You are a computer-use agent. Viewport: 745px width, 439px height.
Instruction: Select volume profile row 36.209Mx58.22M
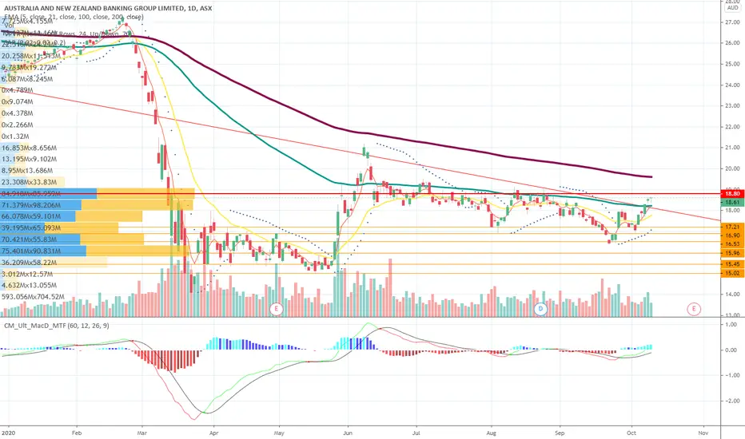[x=54, y=263]
